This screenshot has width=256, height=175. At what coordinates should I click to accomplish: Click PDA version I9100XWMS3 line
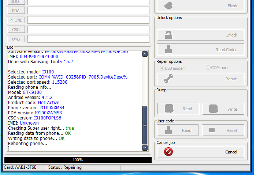35,113
